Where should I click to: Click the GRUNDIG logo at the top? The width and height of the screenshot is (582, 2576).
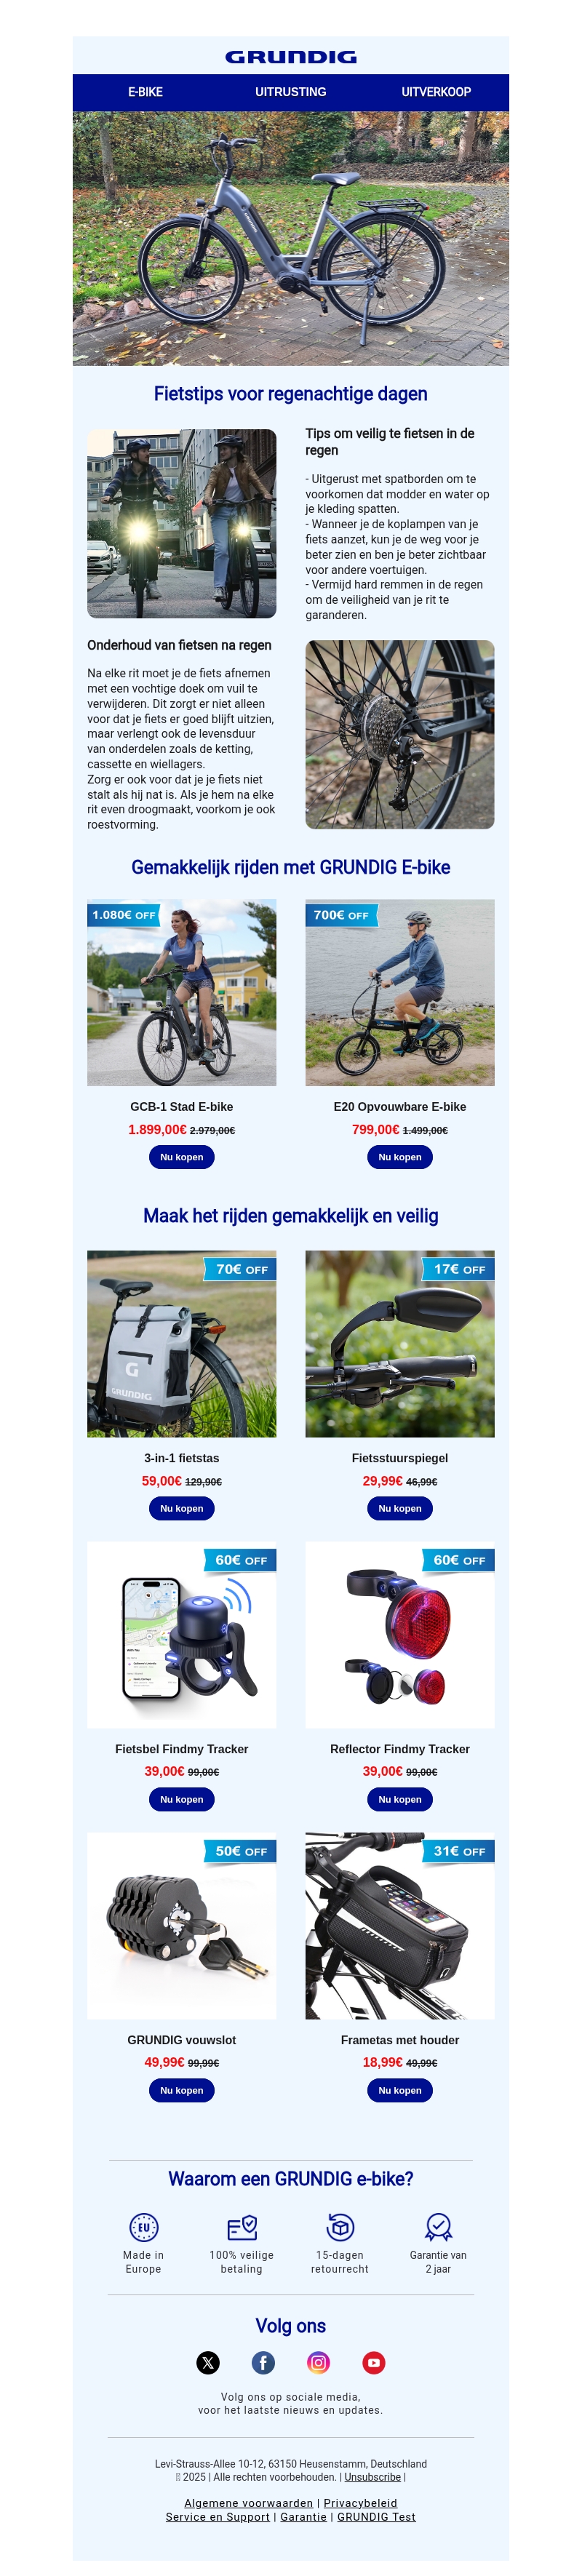pyautogui.click(x=291, y=57)
